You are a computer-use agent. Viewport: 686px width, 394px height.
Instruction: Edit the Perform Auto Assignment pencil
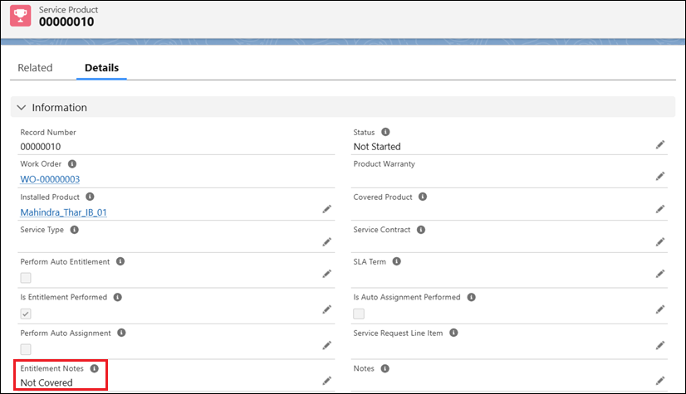pos(327,345)
